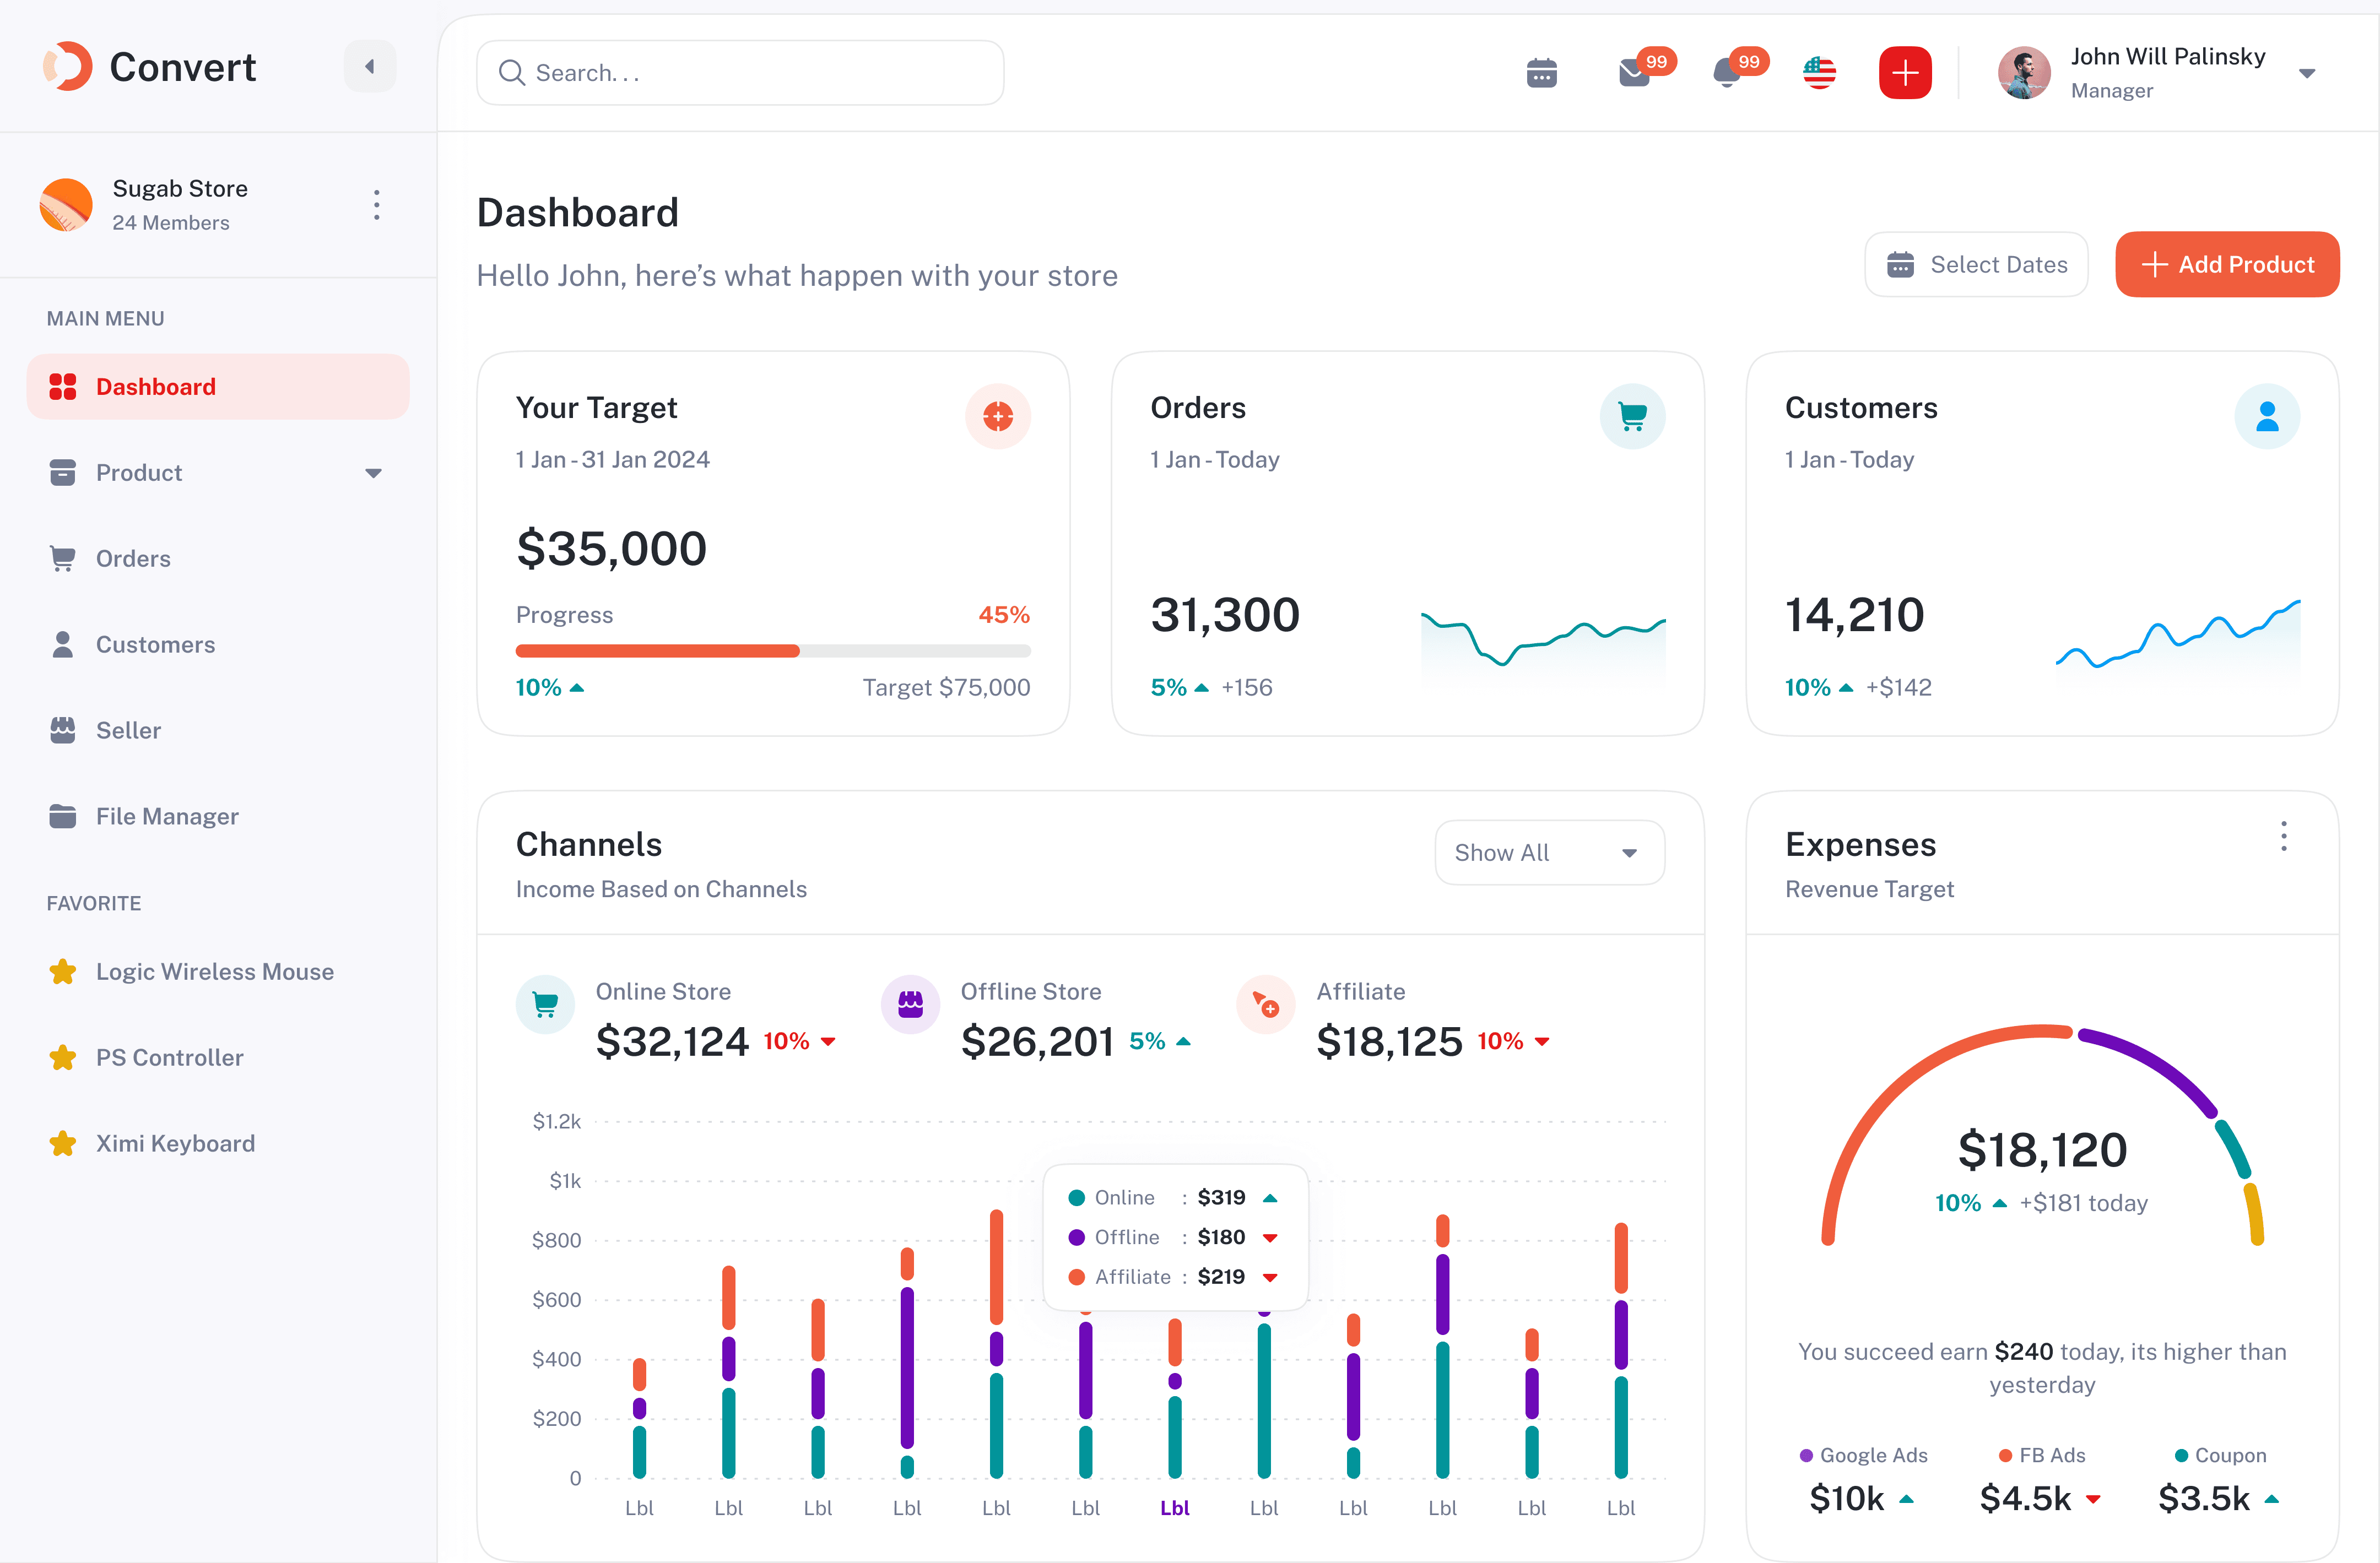
Task: Click the Add Product button
Action: pyautogui.click(x=2226, y=265)
